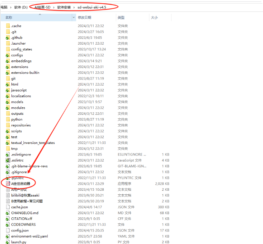The width and height of the screenshot is (263, 244).
Task: Select the .cache folder icon
Action: pyautogui.click(x=8, y=26)
